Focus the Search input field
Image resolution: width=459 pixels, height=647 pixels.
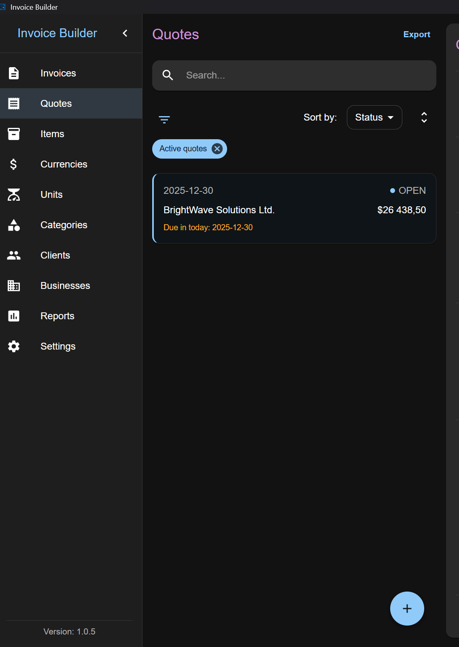[x=294, y=75]
